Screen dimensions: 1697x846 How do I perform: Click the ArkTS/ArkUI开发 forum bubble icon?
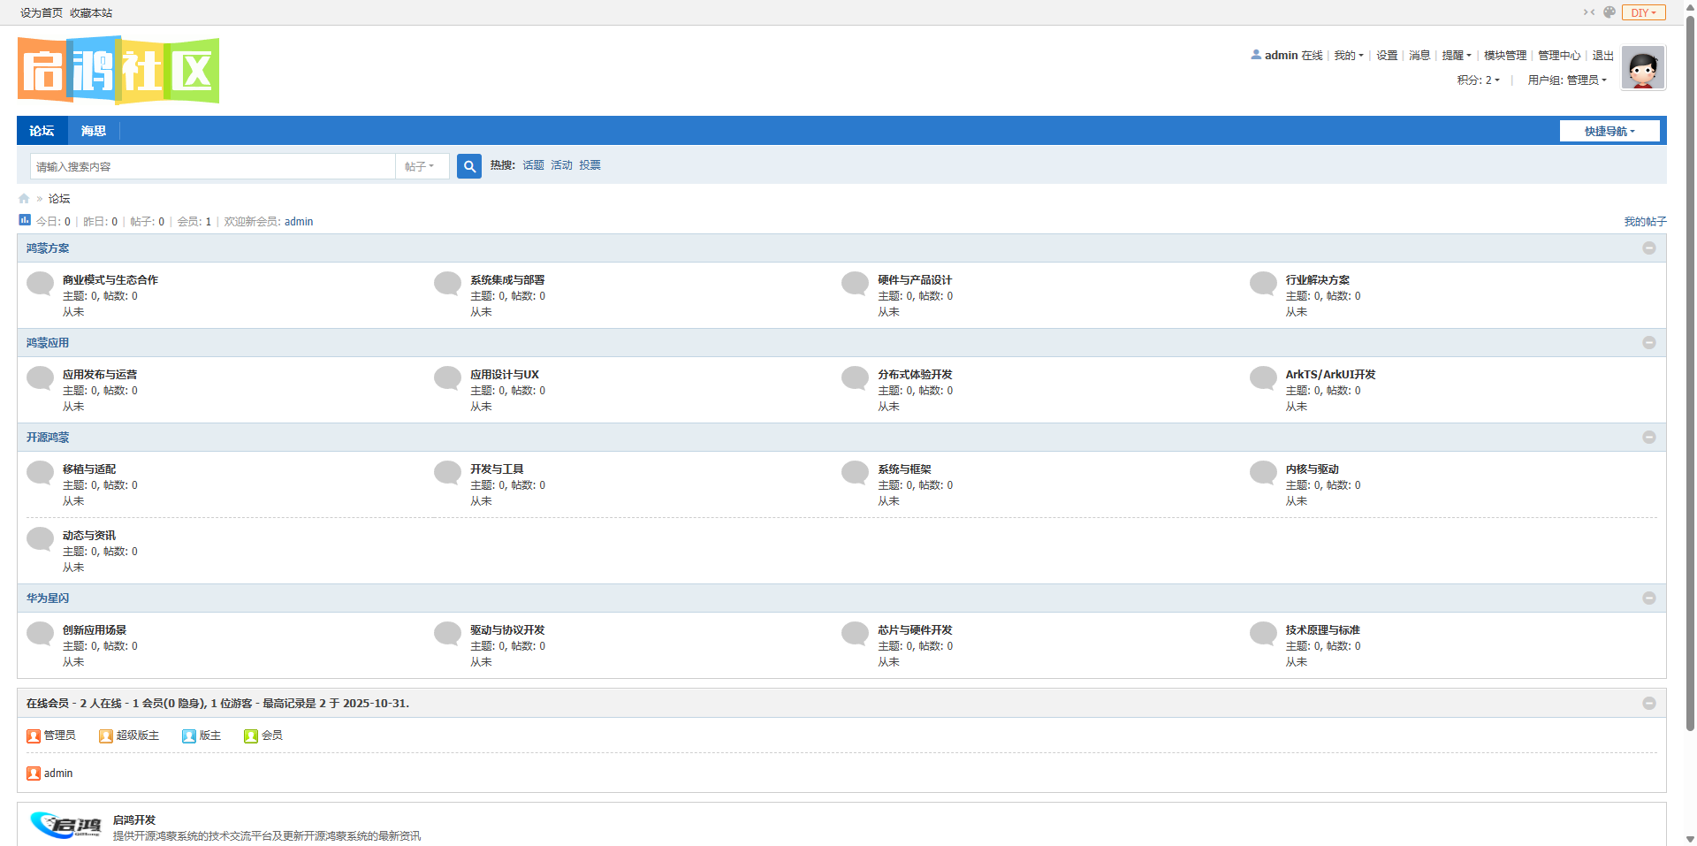pyautogui.click(x=1263, y=378)
